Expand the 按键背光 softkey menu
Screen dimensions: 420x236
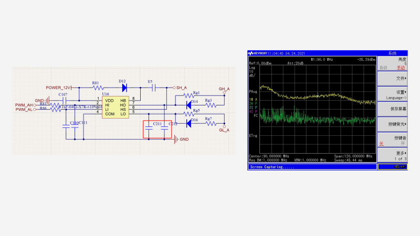392,124
